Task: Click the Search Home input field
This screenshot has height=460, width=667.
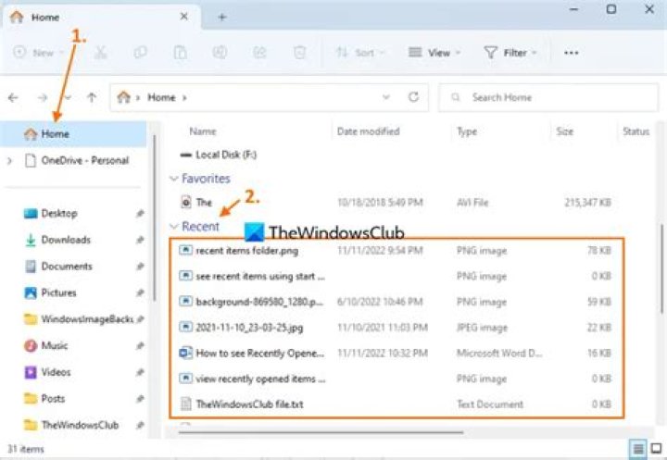Action: click(x=548, y=97)
